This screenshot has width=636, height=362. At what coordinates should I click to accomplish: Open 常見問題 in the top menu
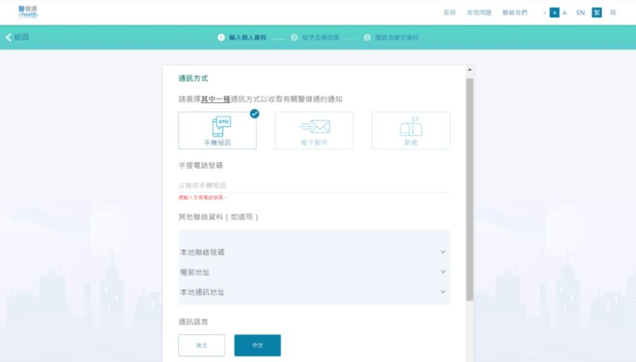pos(479,13)
